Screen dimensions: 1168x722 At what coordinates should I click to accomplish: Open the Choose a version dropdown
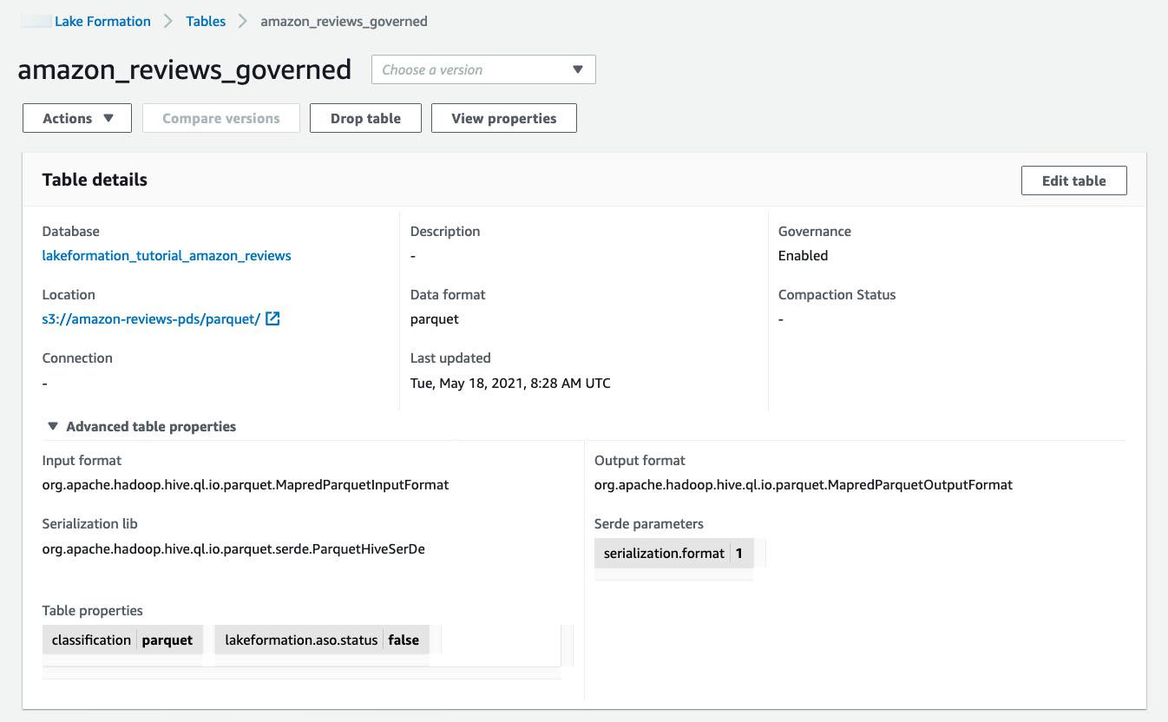(x=483, y=69)
